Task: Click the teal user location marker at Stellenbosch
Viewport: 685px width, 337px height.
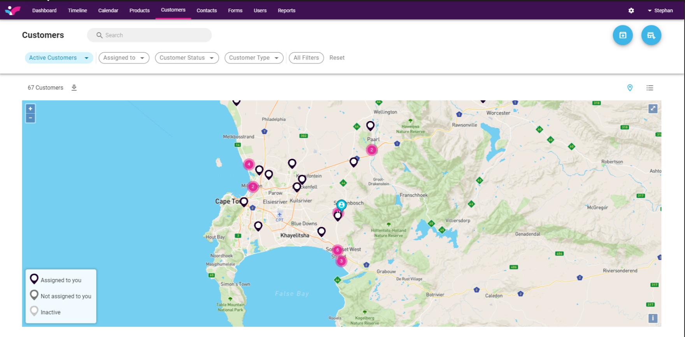Action: (x=341, y=205)
